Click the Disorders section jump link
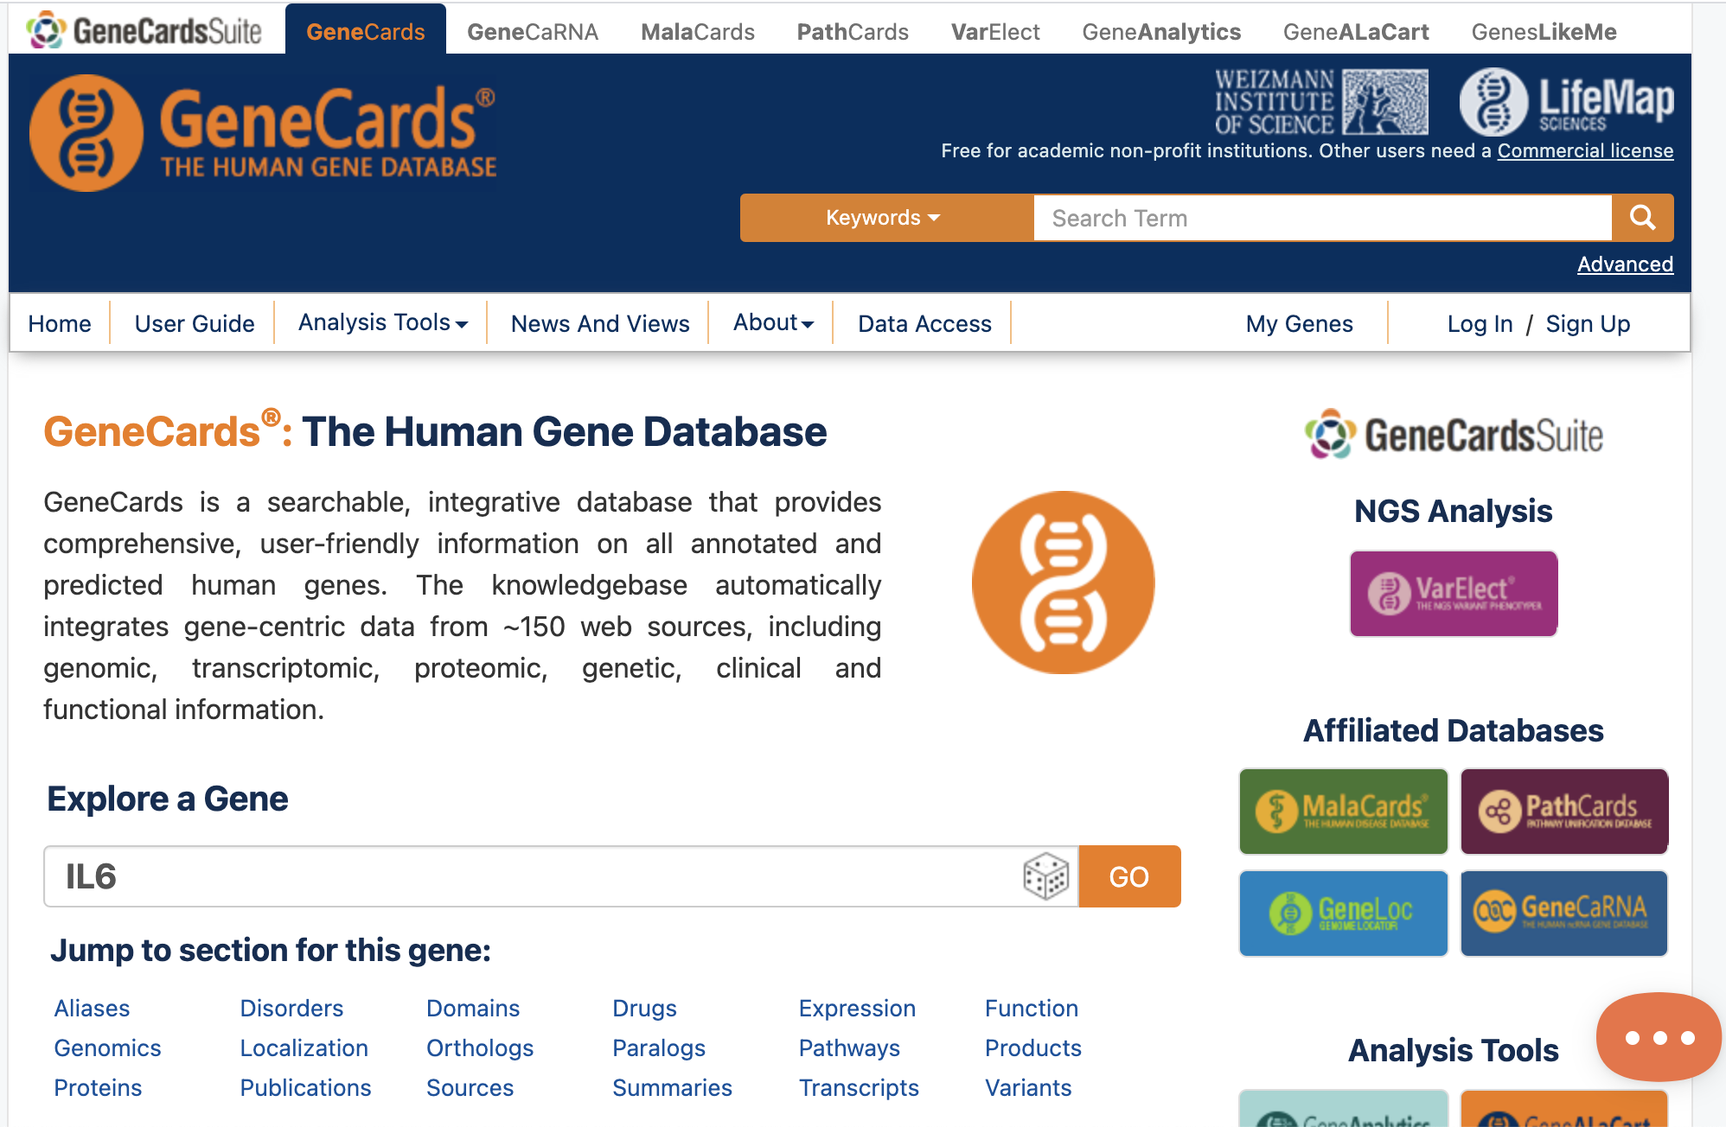This screenshot has width=1726, height=1127. 291,1008
